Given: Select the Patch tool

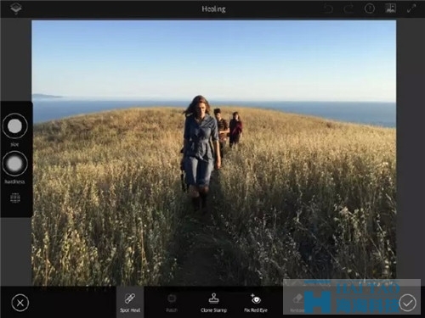Looking at the screenshot, I should [x=172, y=303].
